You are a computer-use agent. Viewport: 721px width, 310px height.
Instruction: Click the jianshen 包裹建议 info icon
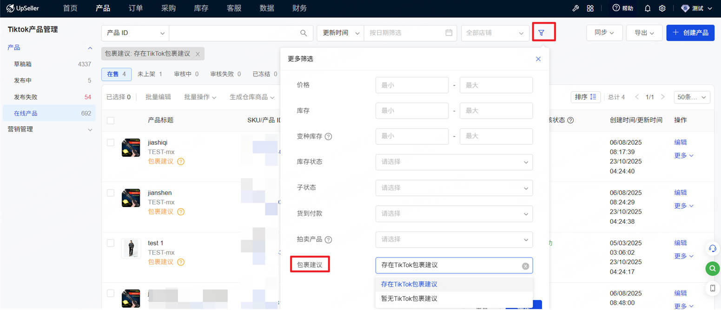[x=181, y=212]
